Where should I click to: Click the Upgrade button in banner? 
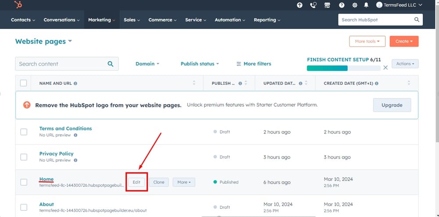click(x=392, y=105)
